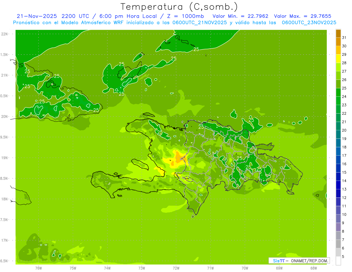Click the '7.5N' latitude label
Image resolution: width=352 pixels, height=272 pixels.
pyautogui.click(x=4, y=219)
